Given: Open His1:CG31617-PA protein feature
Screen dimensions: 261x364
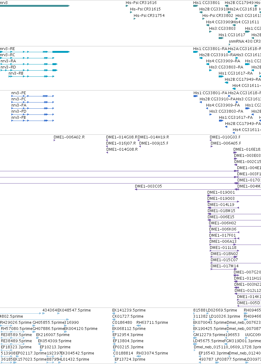Looking at the screenshot, I should click(236, 118).
